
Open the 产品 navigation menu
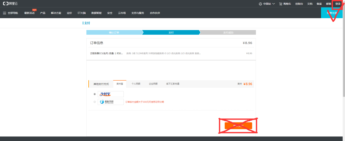[x=43, y=13]
